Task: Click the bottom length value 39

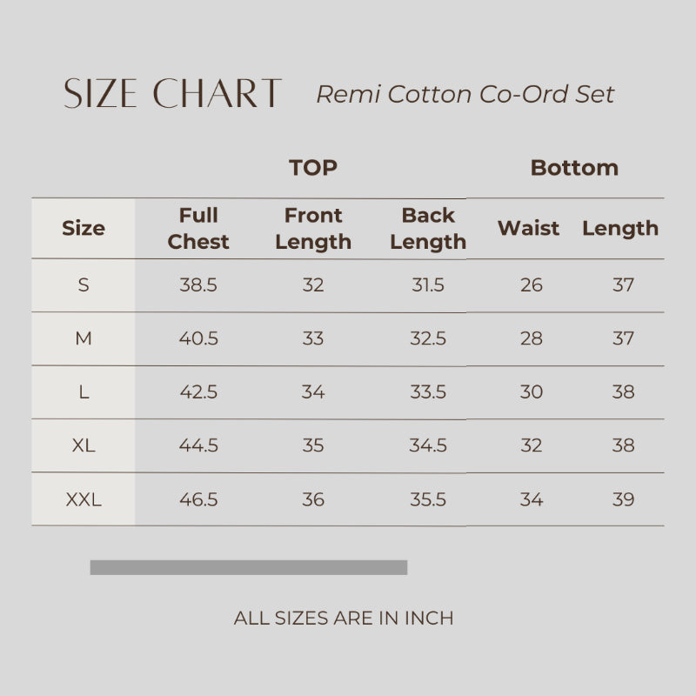Action: pyautogui.click(x=623, y=500)
